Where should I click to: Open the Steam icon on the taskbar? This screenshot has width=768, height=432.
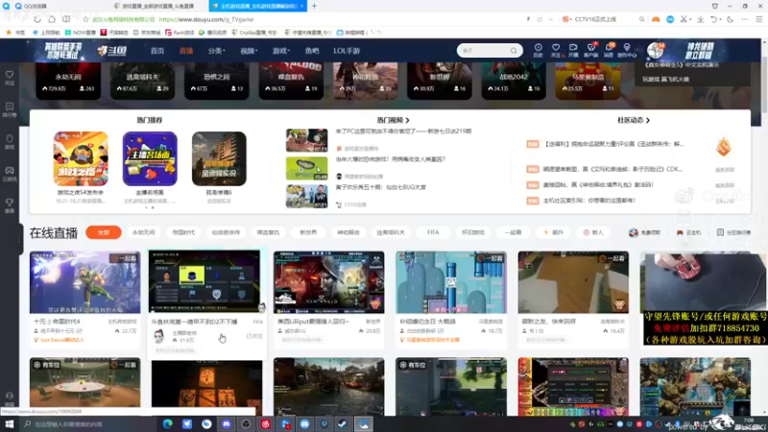point(344,423)
